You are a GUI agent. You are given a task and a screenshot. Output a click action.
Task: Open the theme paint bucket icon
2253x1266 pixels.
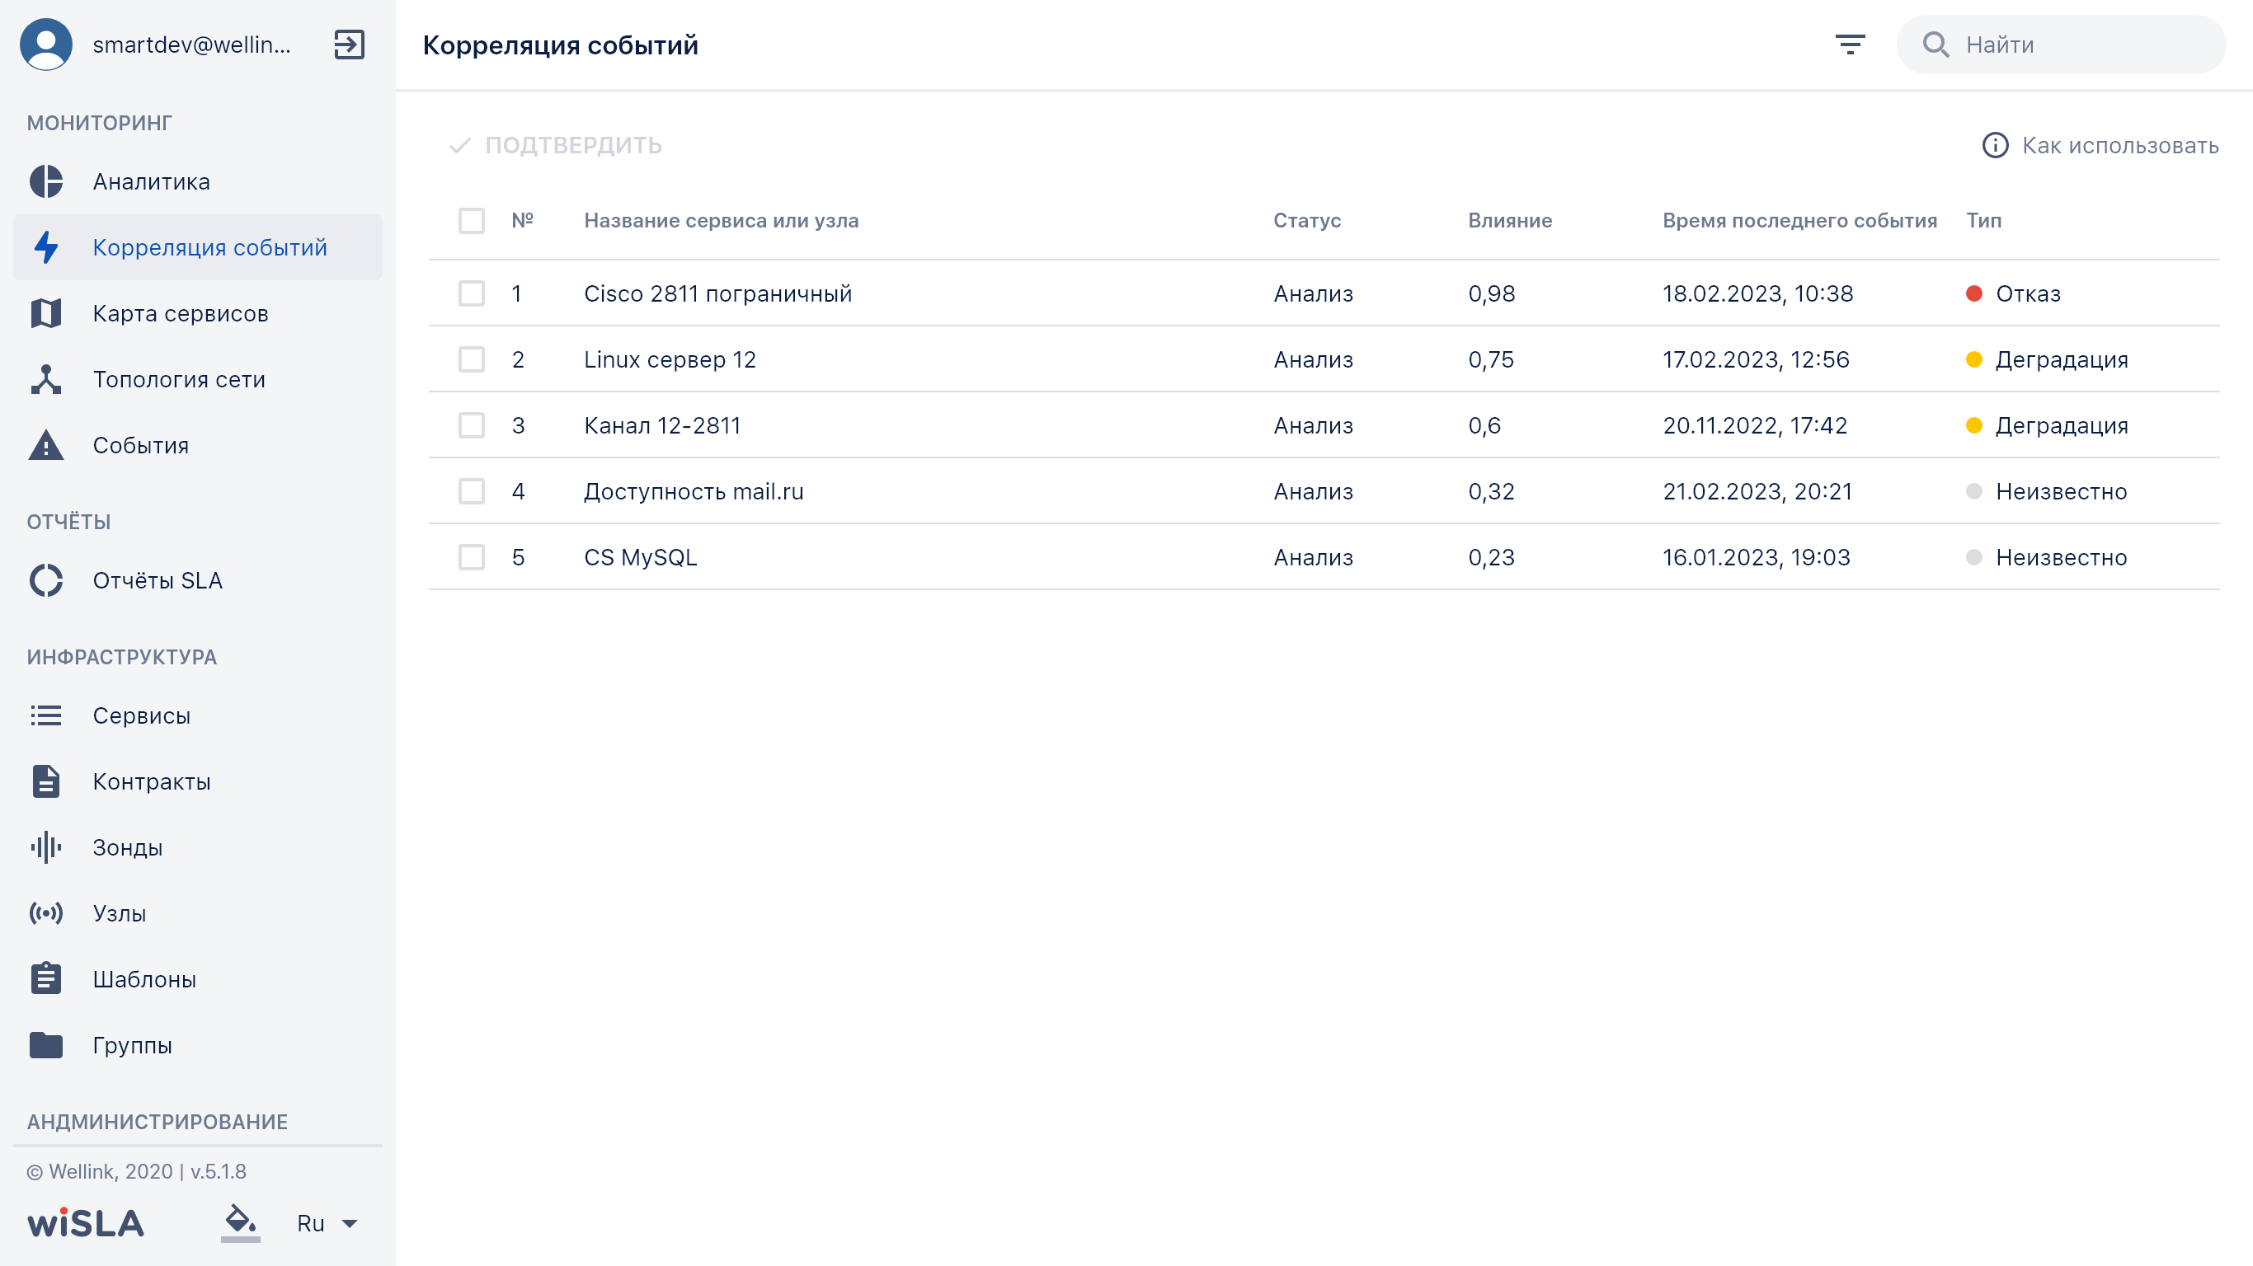241,1221
